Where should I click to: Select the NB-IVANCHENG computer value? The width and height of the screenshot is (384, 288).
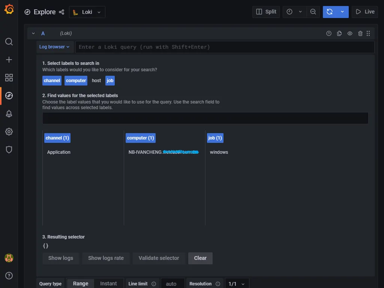coord(163,152)
